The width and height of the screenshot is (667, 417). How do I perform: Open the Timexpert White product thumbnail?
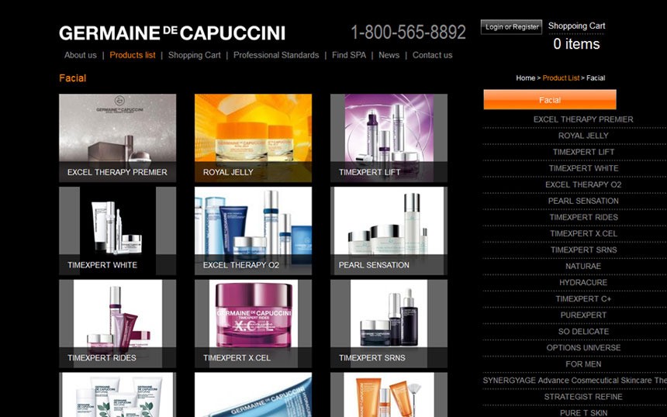(x=117, y=231)
